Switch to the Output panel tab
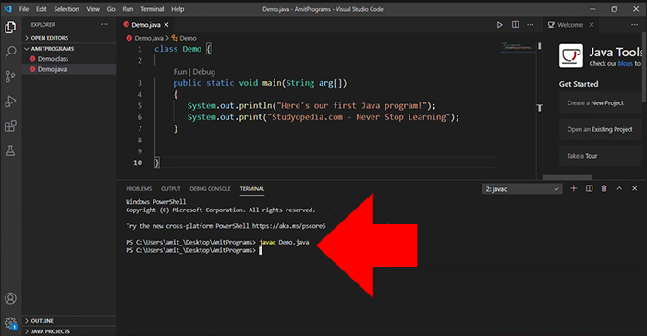 click(x=171, y=189)
